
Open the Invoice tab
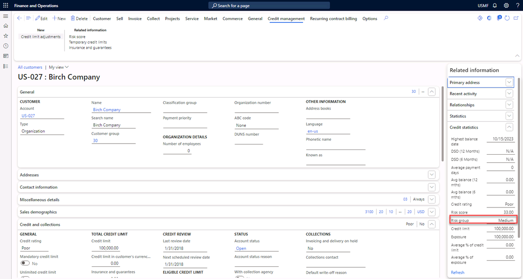coord(135,19)
